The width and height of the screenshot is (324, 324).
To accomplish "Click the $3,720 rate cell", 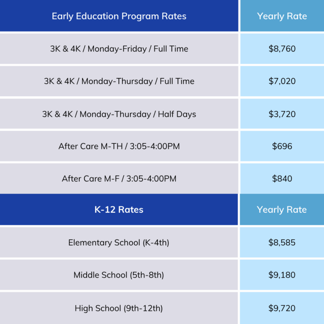I will [x=282, y=114].
